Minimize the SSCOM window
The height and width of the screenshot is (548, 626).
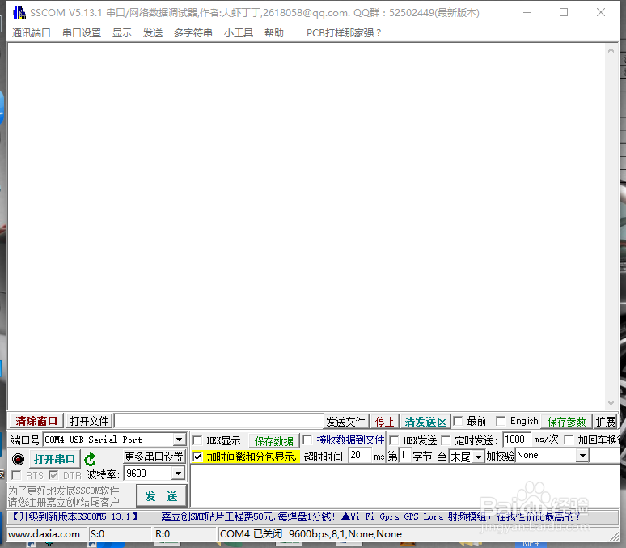(527, 12)
